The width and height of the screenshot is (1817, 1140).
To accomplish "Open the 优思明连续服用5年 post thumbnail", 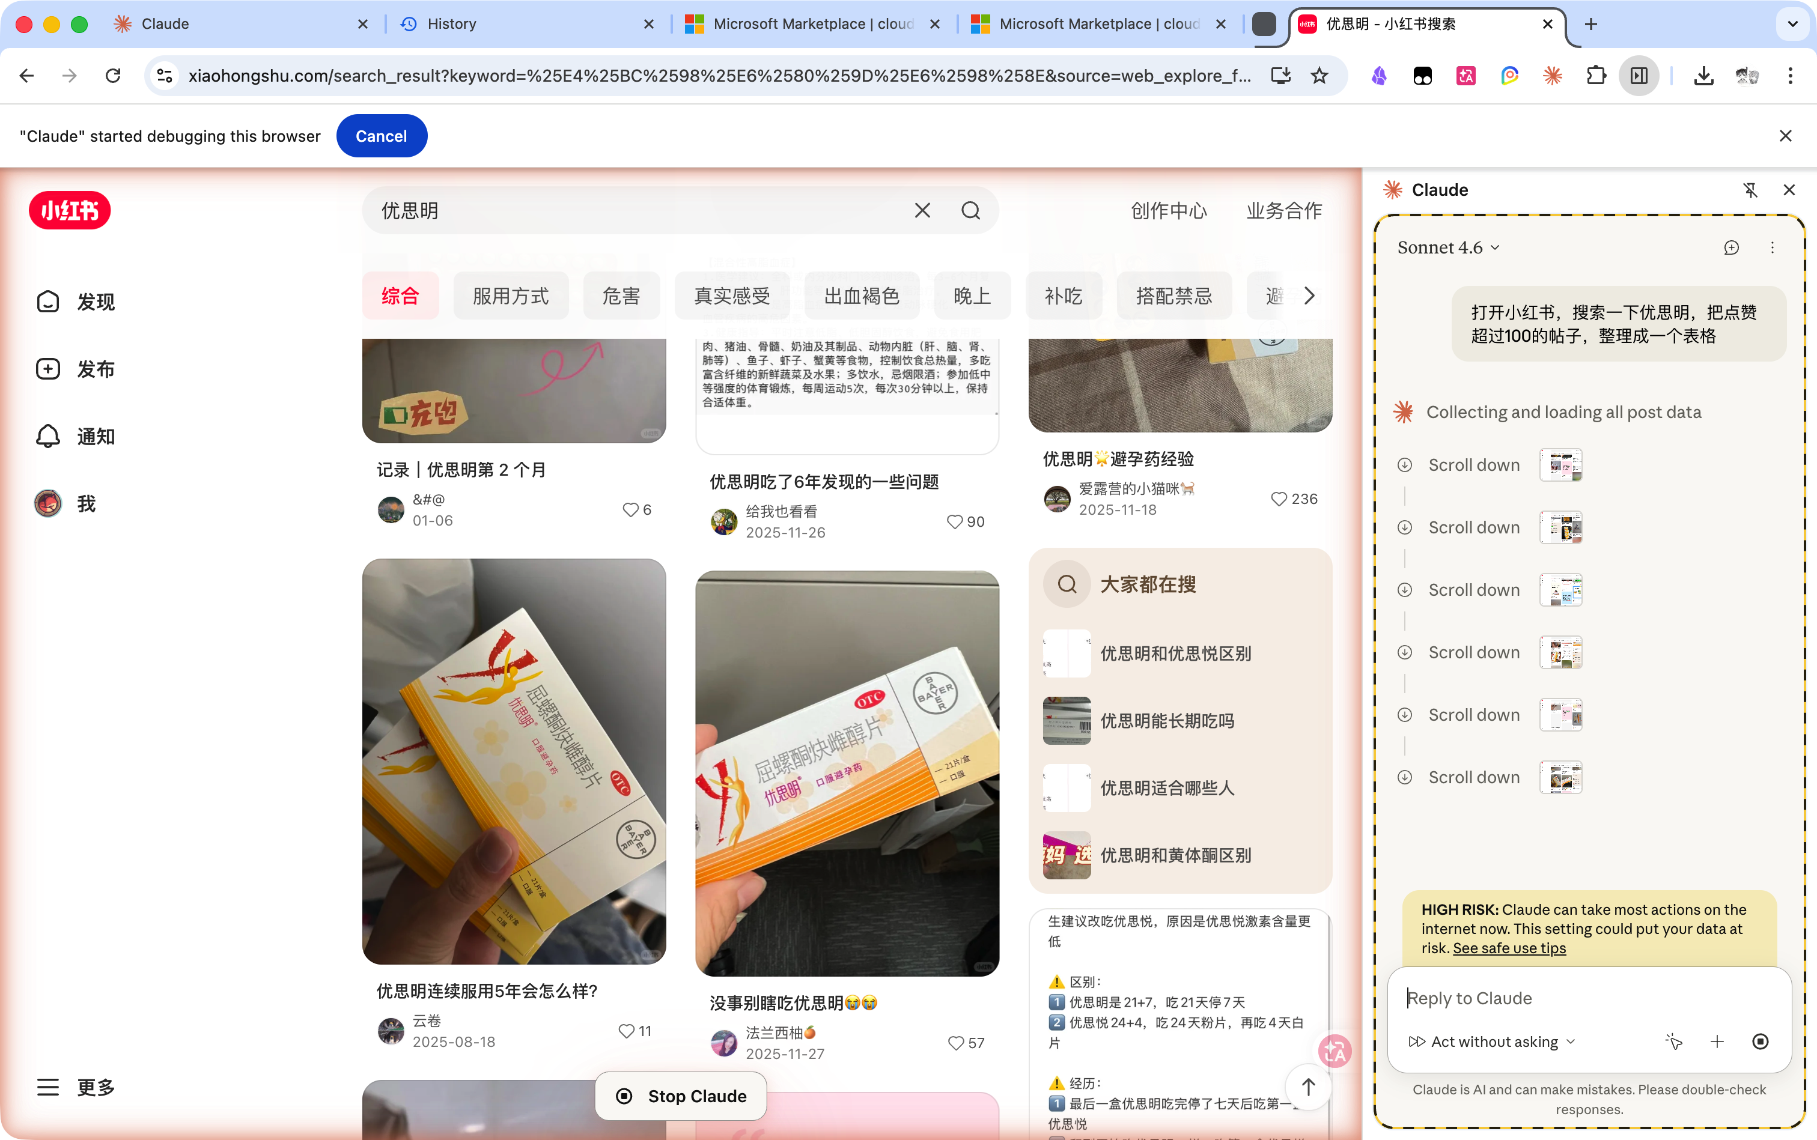I will [x=514, y=761].
